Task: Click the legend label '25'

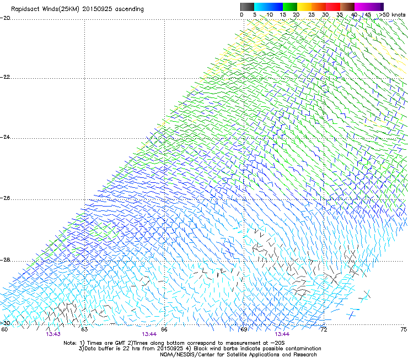Action: [312, 14]
